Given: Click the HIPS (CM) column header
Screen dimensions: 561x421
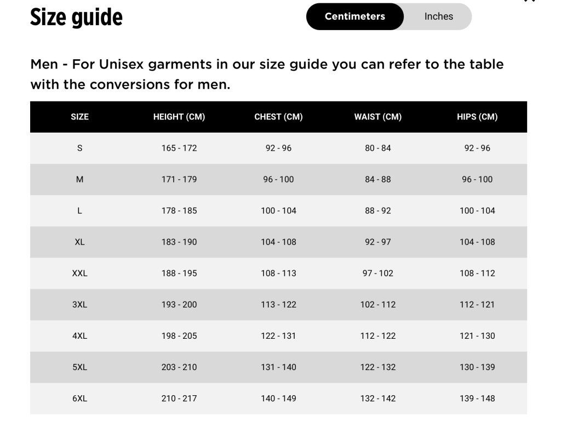Looking at the screenshot, I should pos(477,117).
